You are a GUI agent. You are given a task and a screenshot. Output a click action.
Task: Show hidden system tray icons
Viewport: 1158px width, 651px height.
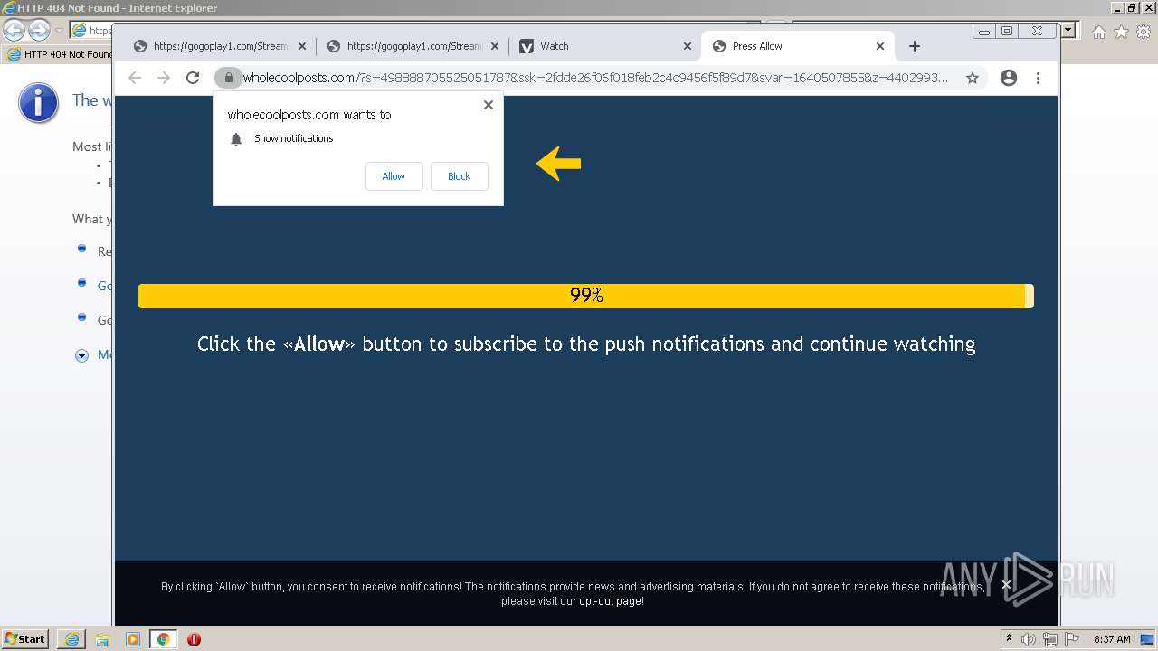tap(1009, 639)
